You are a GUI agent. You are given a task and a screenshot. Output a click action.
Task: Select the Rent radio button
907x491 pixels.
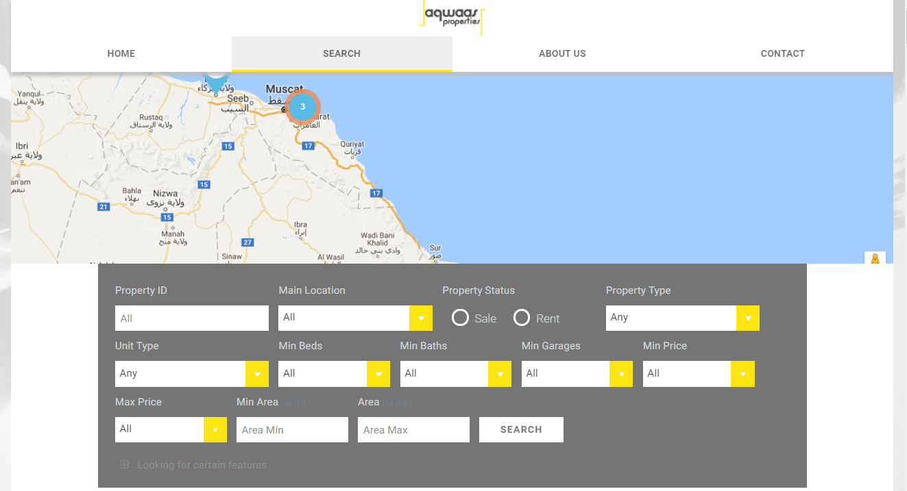(522, 318)
